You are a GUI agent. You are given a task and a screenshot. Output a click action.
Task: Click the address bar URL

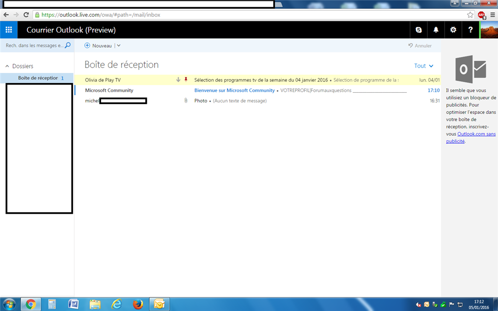101,15
